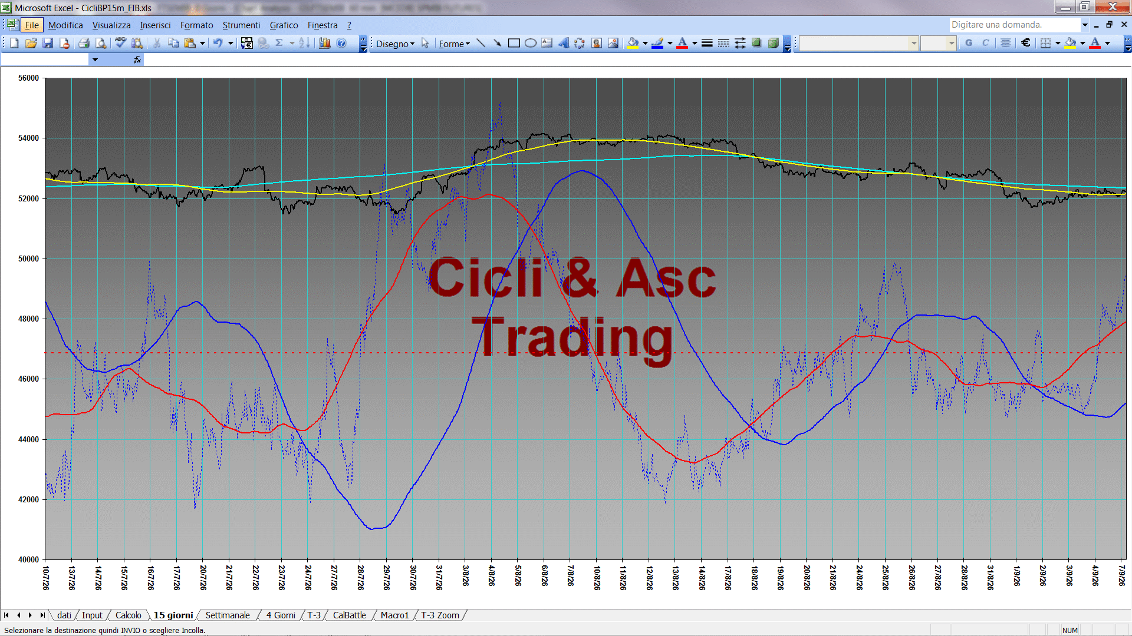This screenshot has height=636, width=1132.
Task: Switch to the Settimanale sheet tab
Action: pyautogui.click(x=228, y=615)
